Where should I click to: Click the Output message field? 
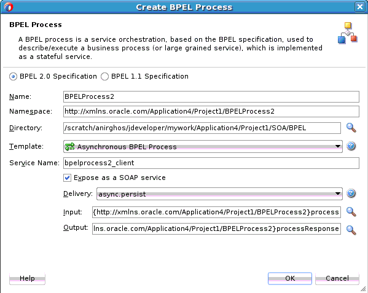pyautogui.click(x=216, y=229)
